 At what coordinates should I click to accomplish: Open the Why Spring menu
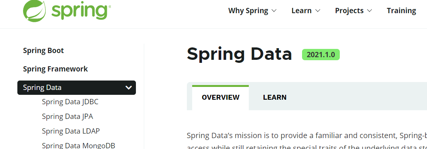248,11
